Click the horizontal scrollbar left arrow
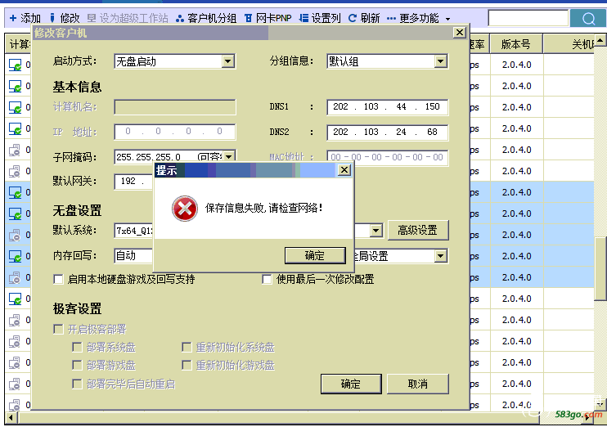Screen dimensions: 607x427 point(11,418)
